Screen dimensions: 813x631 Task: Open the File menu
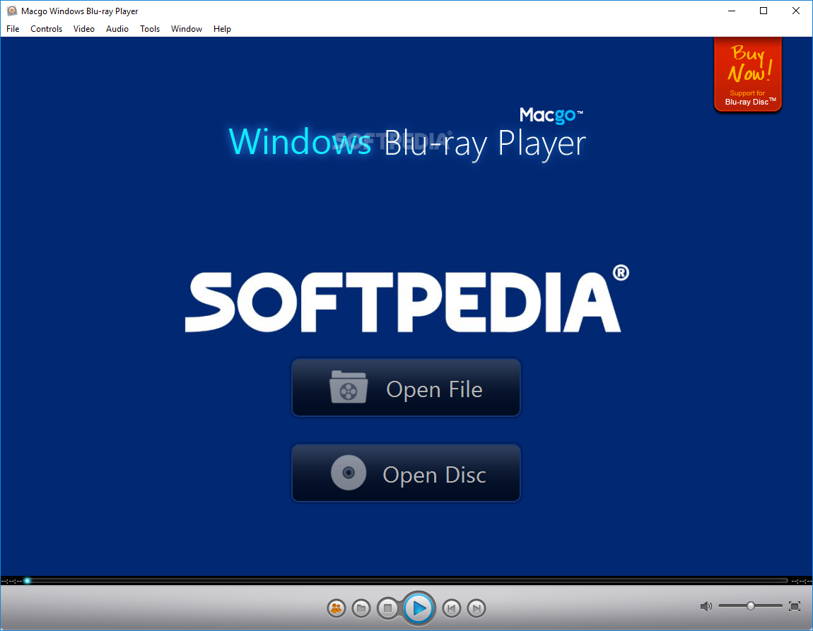coord(13,29)
